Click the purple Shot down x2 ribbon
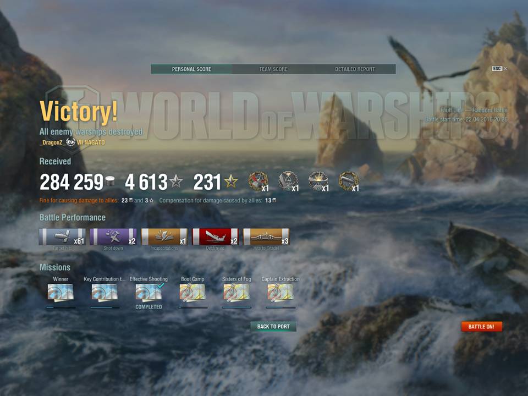Screen dimensions: 528x396 point(113,237)
